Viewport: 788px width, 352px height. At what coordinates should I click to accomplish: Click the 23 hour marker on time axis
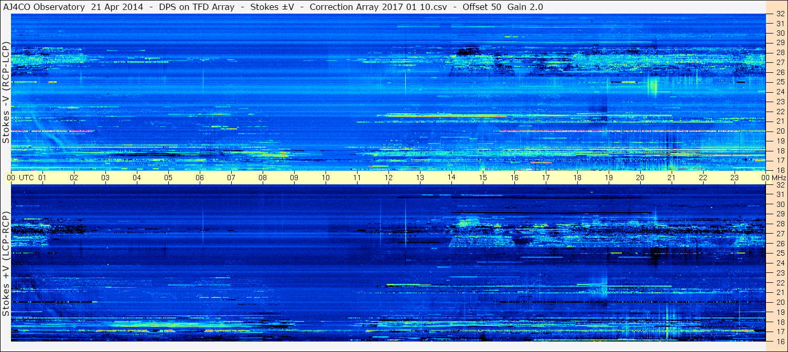coord(735,178)
